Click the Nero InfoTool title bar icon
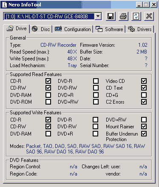159x187 pixels. (x=5, y=5)
